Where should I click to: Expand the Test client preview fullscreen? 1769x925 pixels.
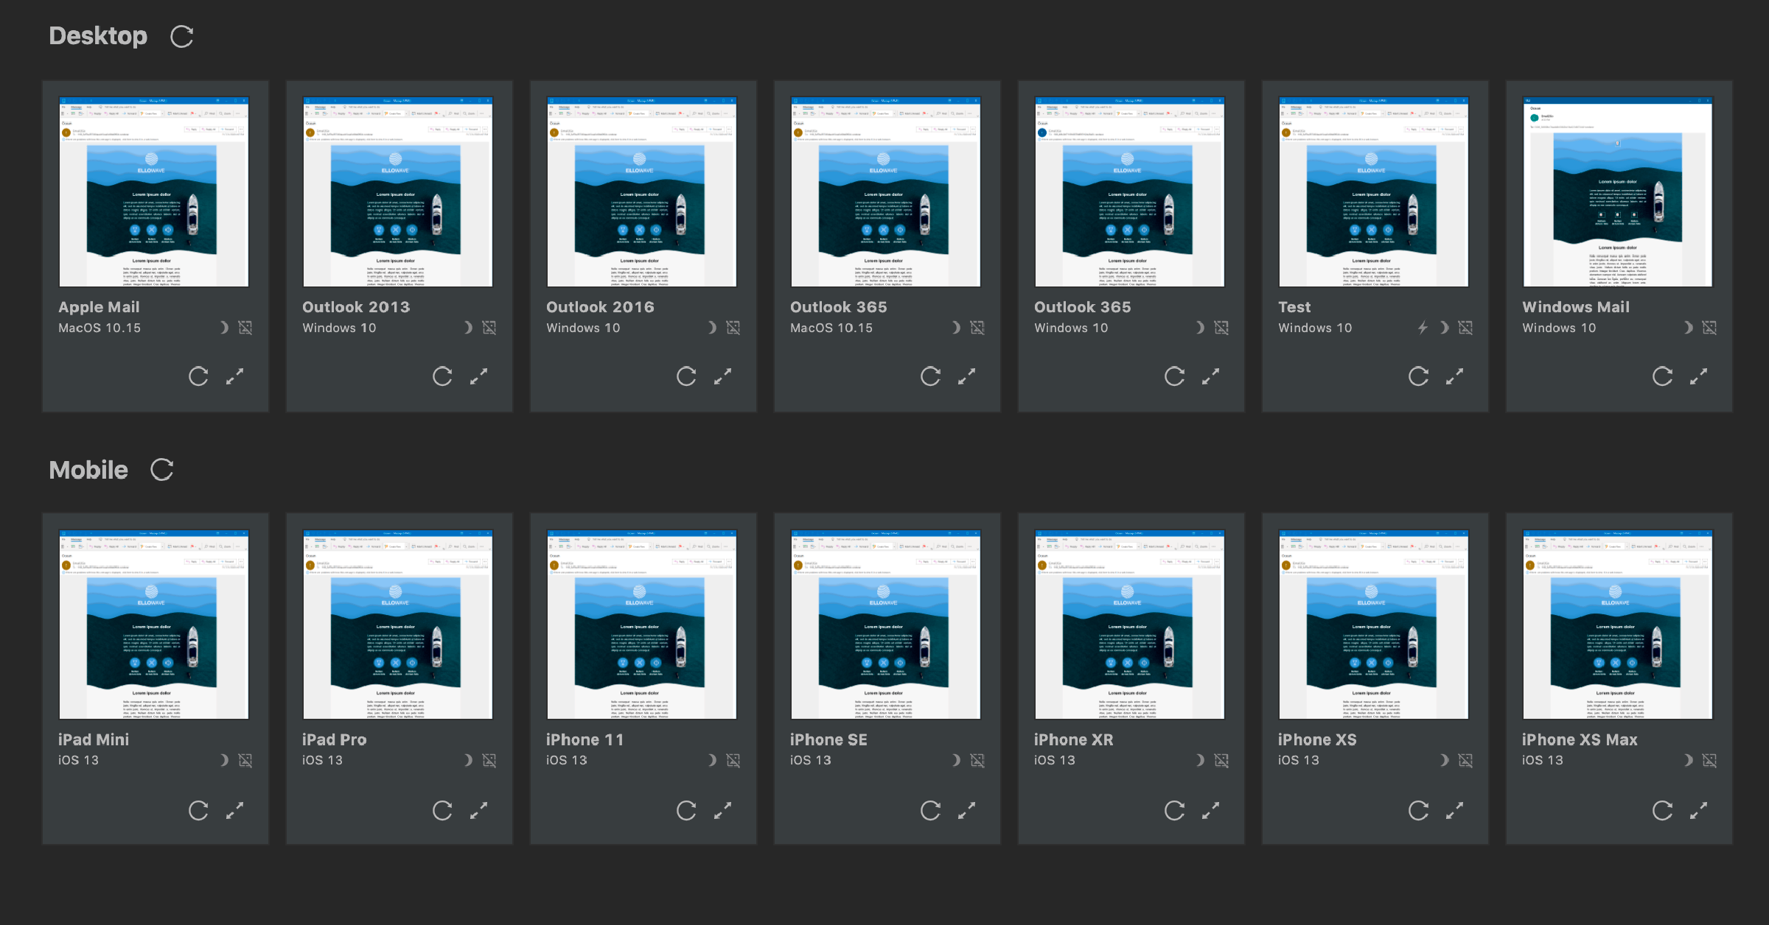(1454, 376)
